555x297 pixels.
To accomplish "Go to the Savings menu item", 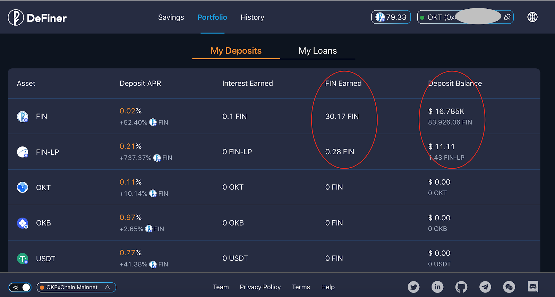I will [171, 17].
